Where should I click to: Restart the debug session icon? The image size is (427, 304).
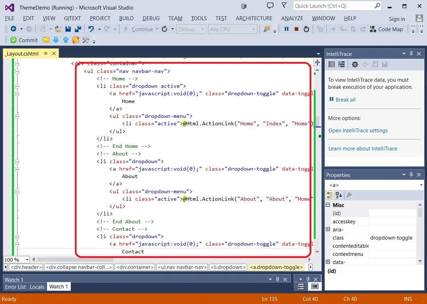(306, 29)
